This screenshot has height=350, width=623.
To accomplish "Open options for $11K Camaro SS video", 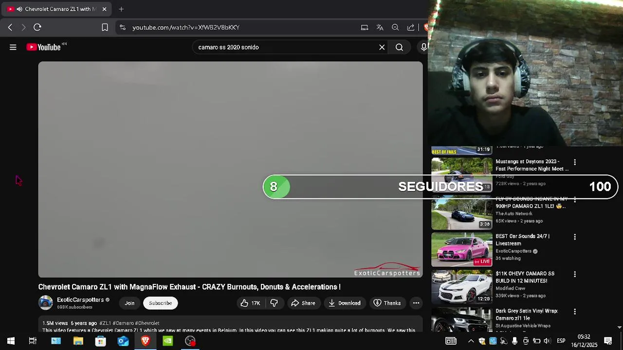I will click(x=575, y=274).
